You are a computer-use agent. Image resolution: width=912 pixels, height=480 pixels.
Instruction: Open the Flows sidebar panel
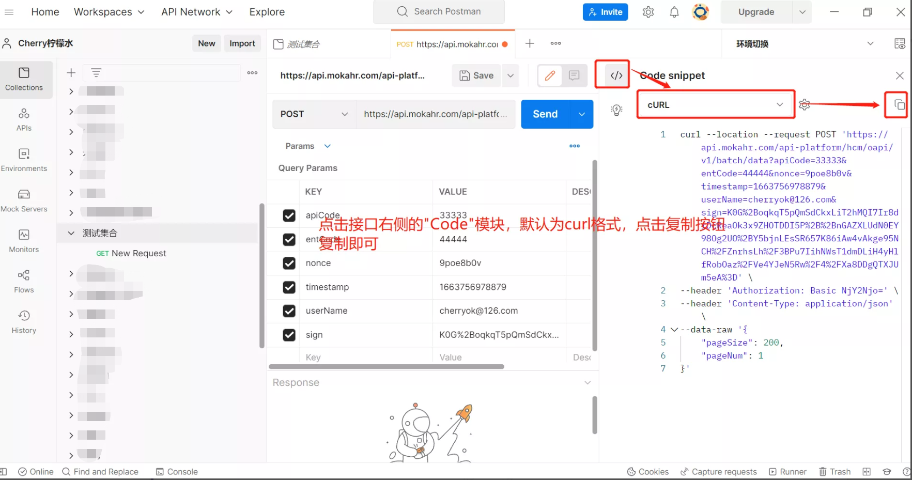(24, 282)
